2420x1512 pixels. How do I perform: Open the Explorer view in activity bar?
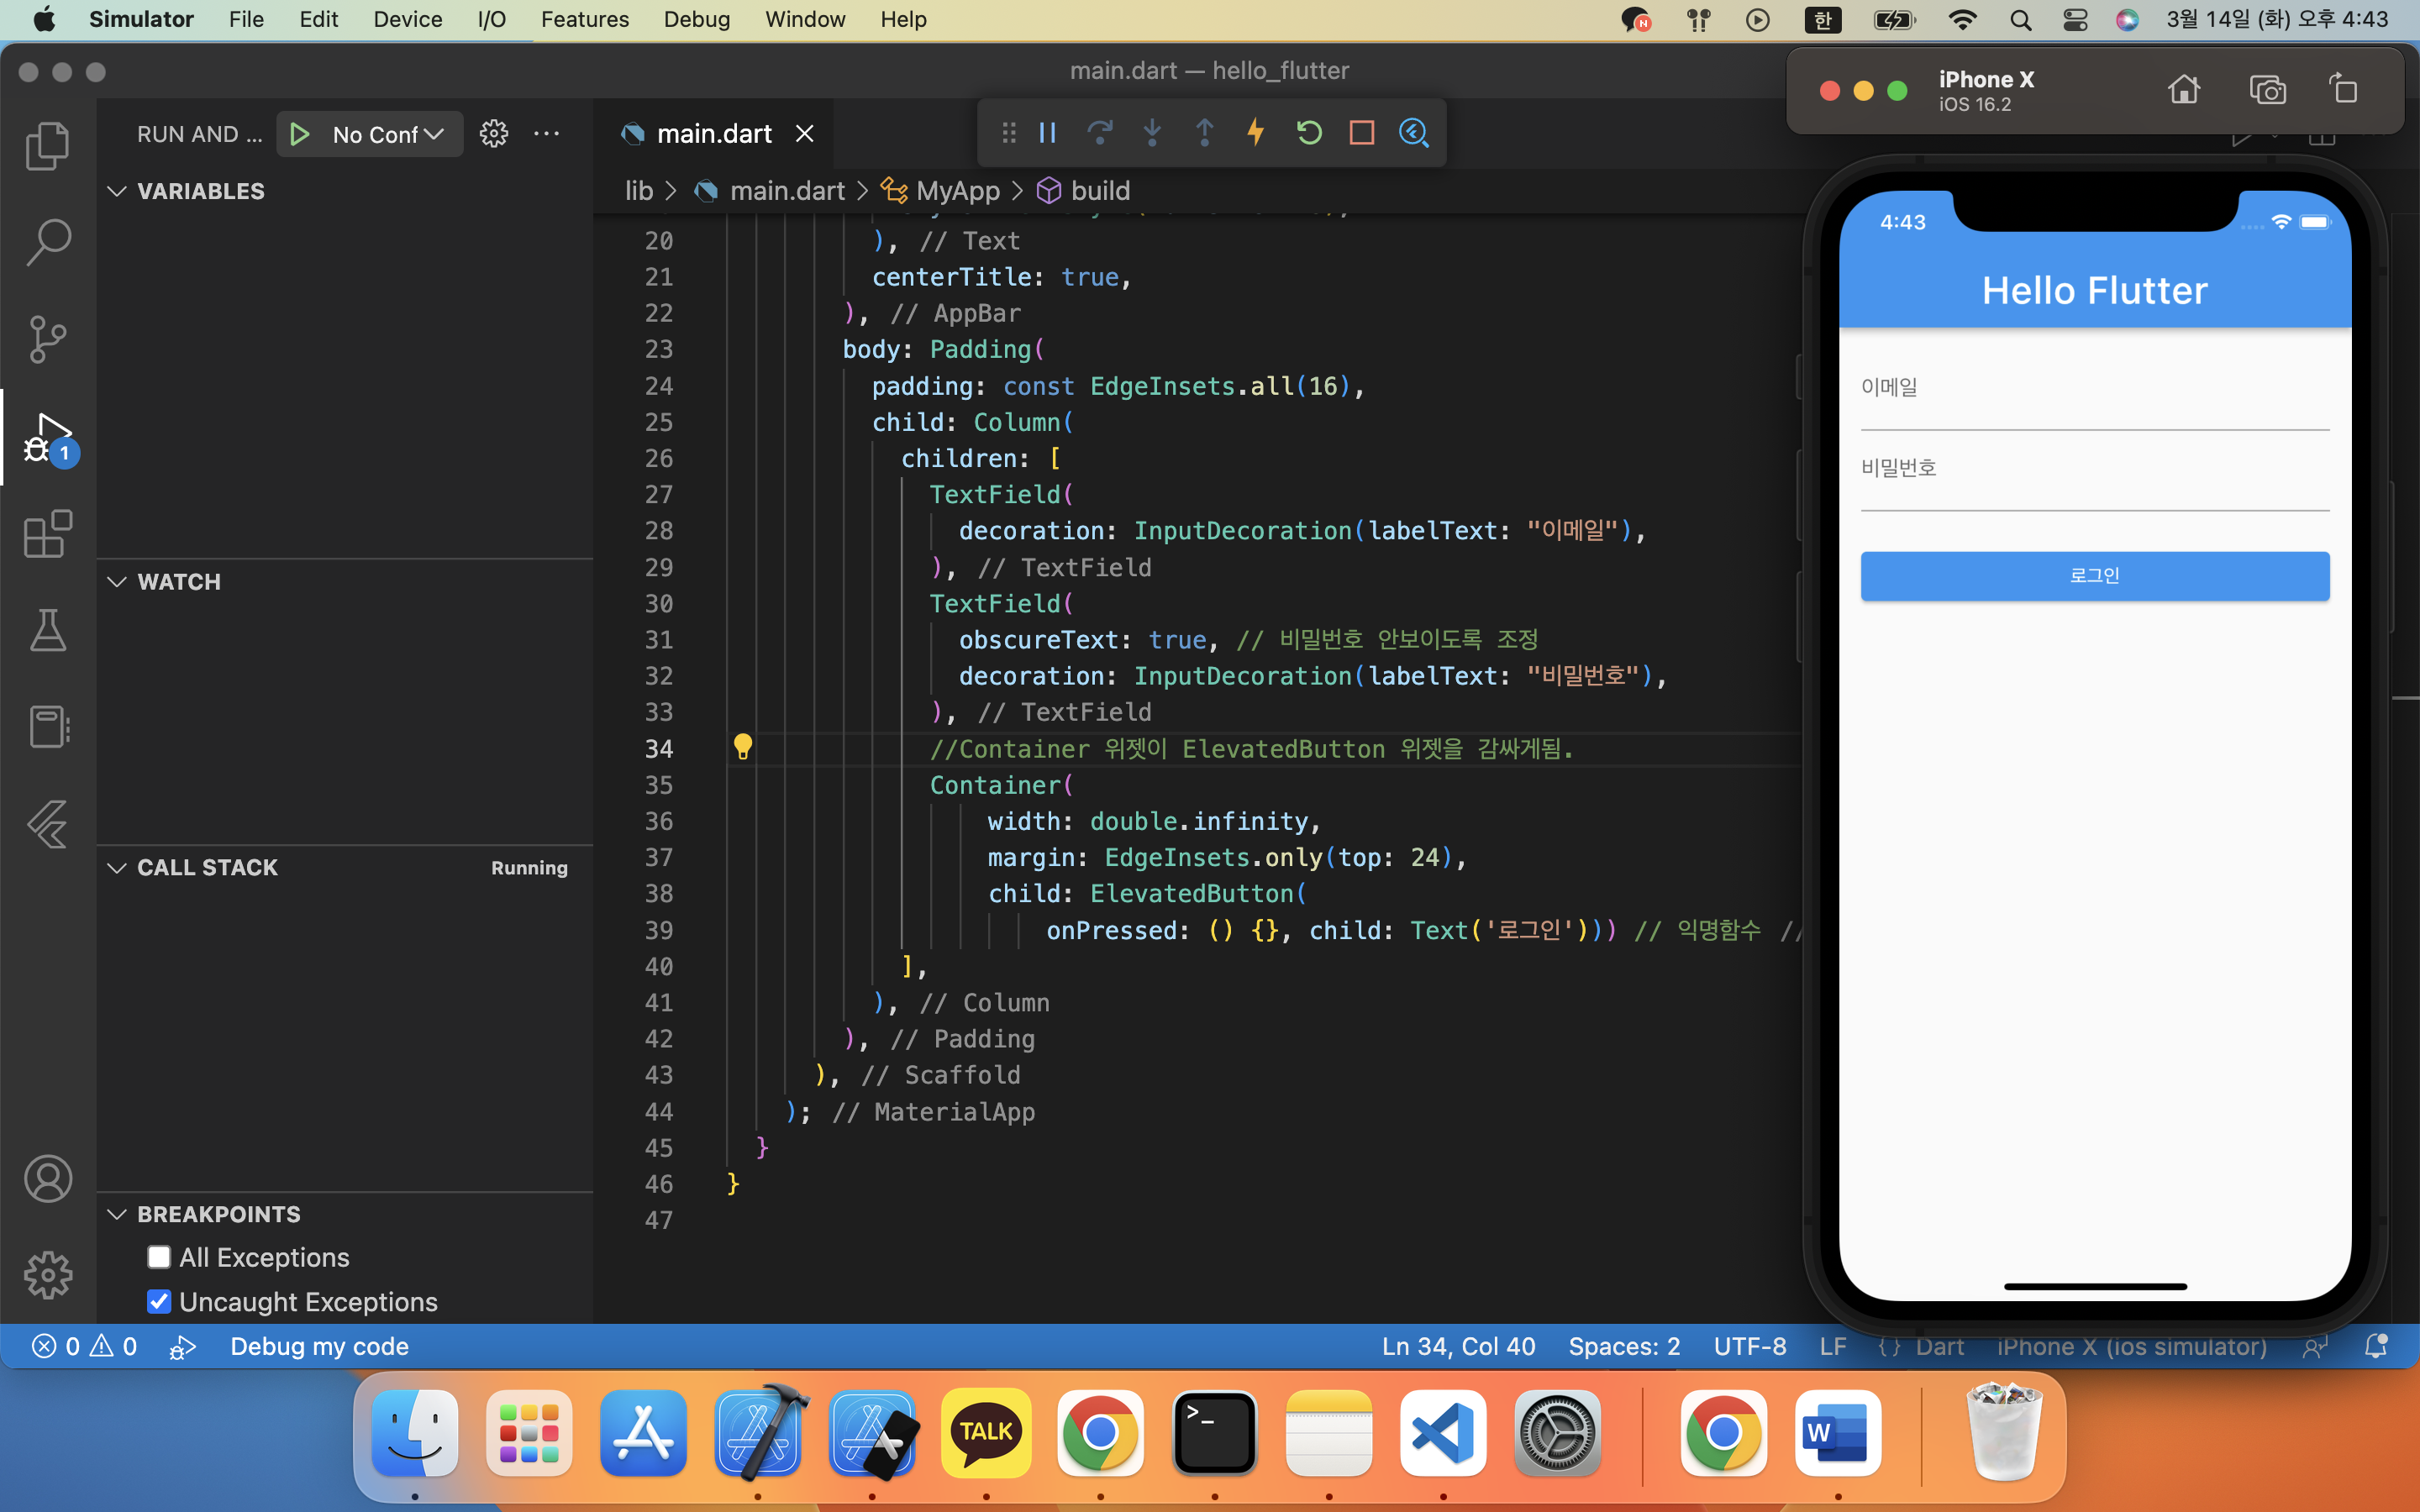coord(47,146)
